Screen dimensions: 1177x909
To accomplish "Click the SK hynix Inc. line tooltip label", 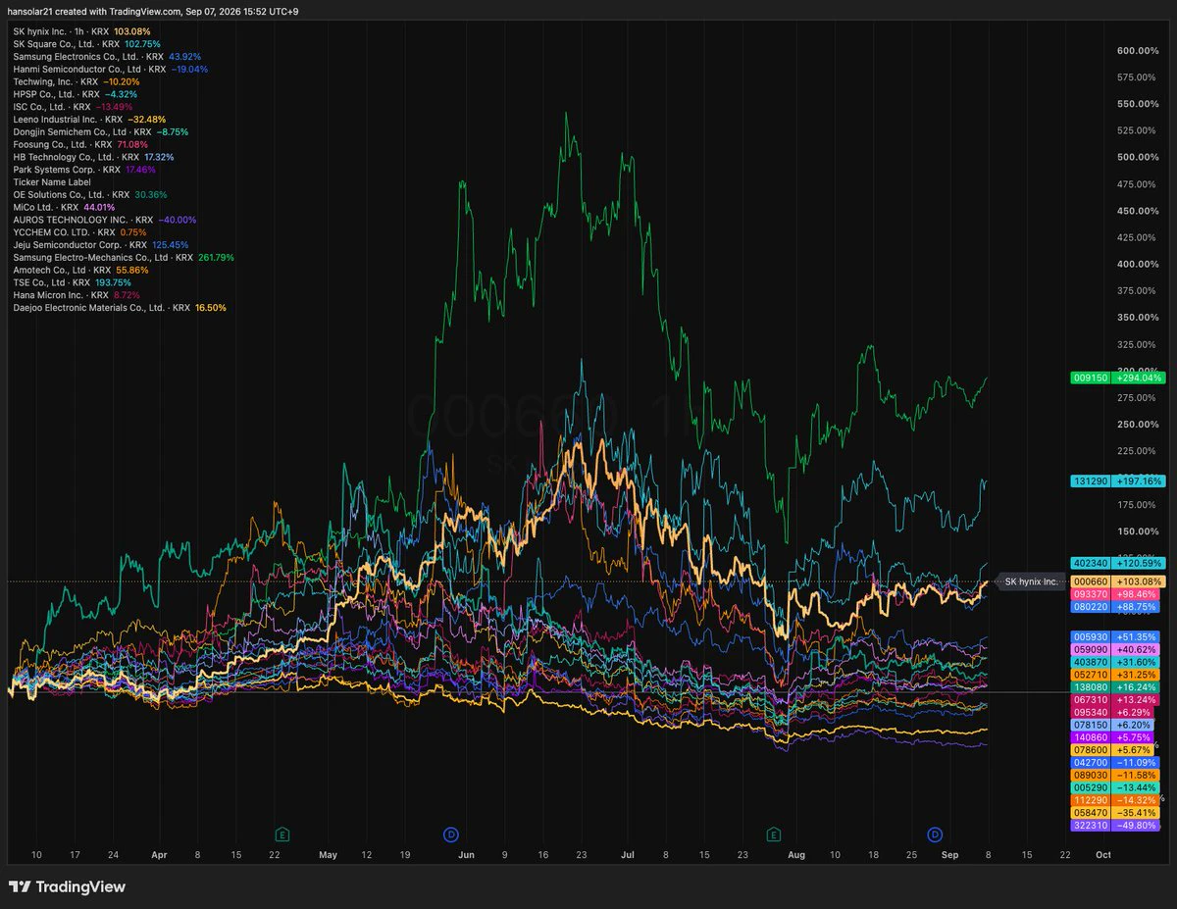I will 1030,581.
